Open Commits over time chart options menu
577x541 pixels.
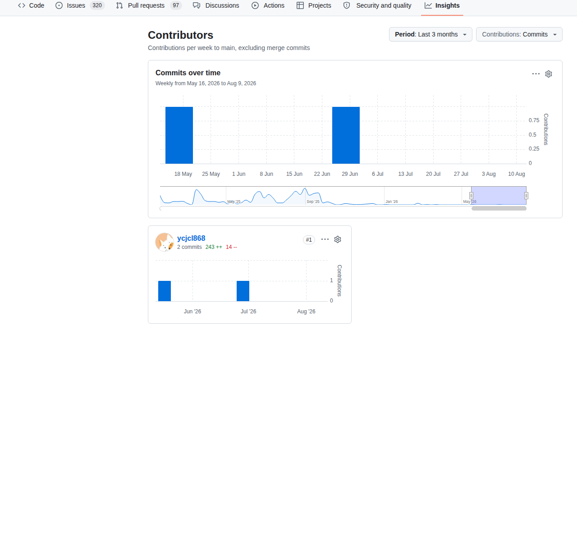536,73
